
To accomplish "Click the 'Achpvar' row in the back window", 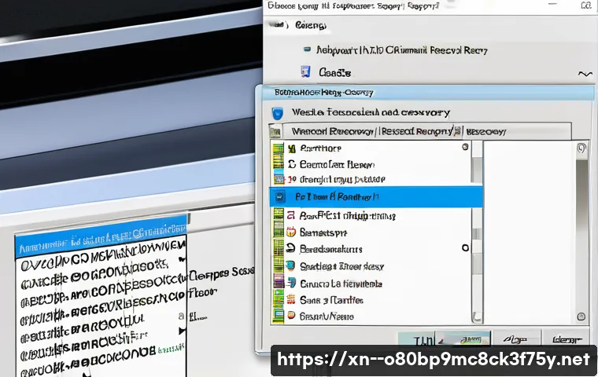I will [401, 50].
